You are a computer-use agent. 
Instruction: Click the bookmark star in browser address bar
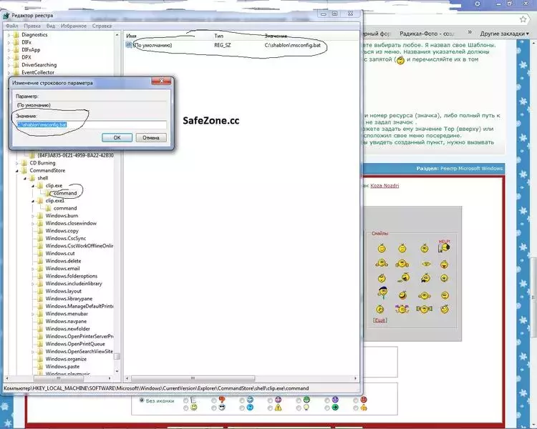click(x=523, y=19)
